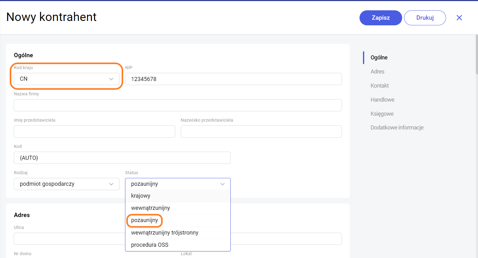Image resolution: width=478 pixels, height=258 pixels.
Task: Choose procedura OSS status
Action: point(150,245)
